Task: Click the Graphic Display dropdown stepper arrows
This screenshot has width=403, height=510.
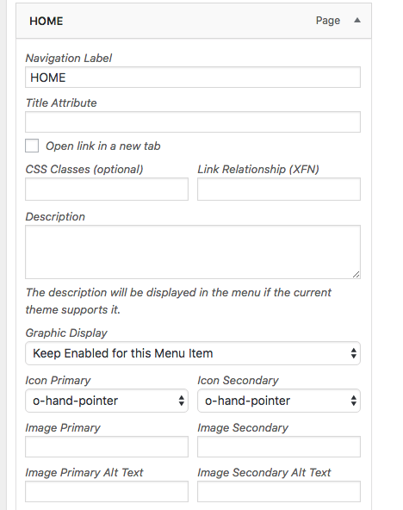Action: 354,353
